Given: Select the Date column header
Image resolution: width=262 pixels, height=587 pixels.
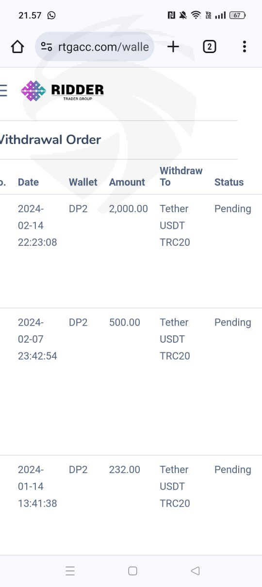Looking at the screenshot, I should (28, 182).
